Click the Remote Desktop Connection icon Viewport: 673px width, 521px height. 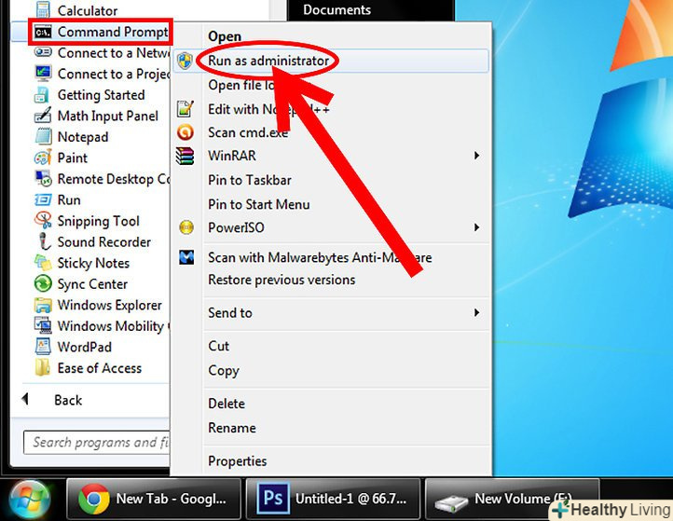pyautogui.click(x=43, y=179)
